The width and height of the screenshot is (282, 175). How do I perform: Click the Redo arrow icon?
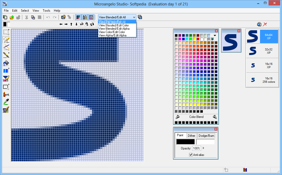click(55, 17)
